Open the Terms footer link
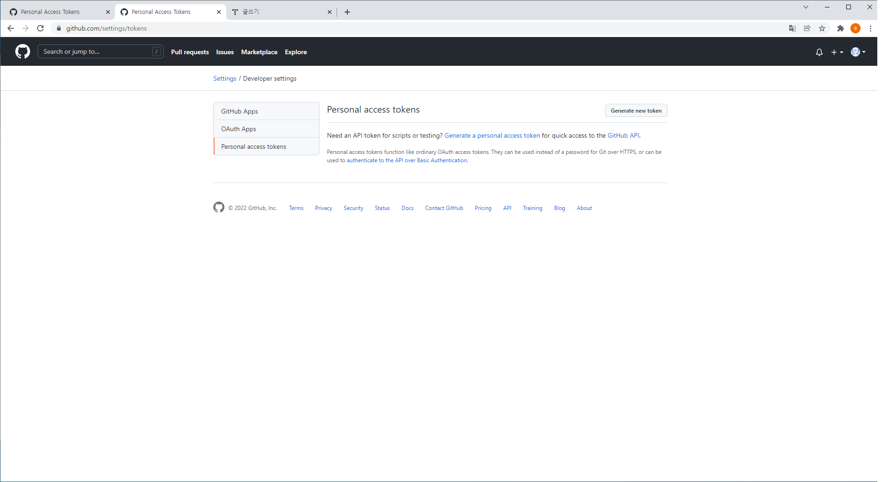The image size is (881, 482). click(x=296, y=208)
